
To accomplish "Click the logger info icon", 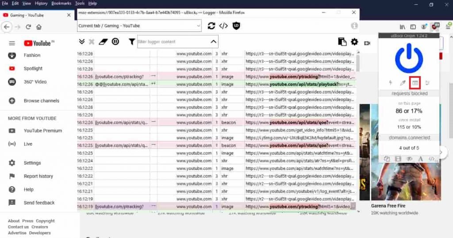I will 354,26.
